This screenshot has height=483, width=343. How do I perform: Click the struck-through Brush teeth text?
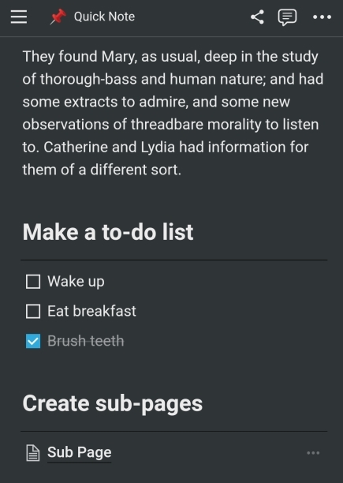coord(85,341)
